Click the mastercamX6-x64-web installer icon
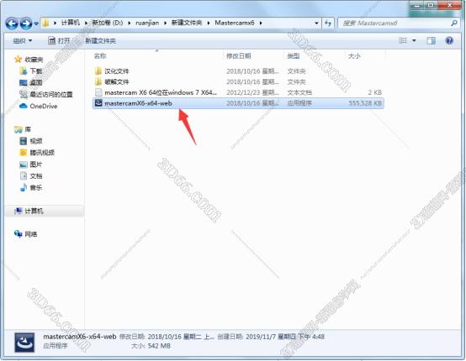Image resolution: width=466 pixels, height=361 pixels. tap(98, 103)
